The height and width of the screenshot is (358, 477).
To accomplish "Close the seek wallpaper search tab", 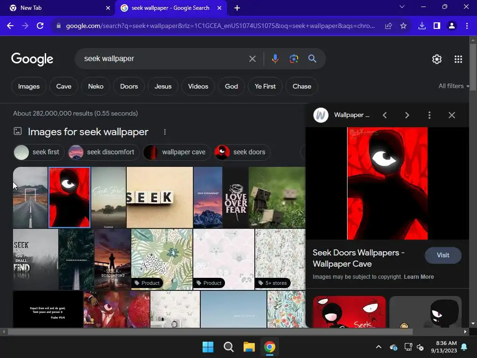I will 219,8.
